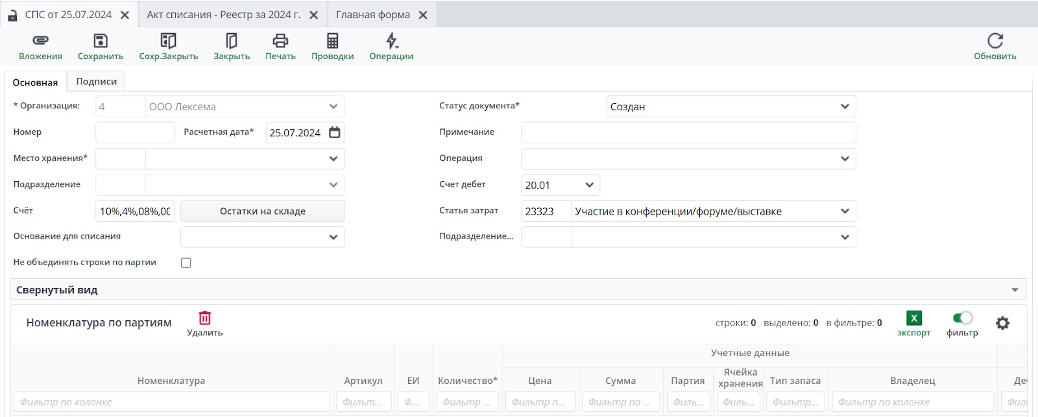
Task: Switch to the Подписи tab
Action: tap(96, 82)
